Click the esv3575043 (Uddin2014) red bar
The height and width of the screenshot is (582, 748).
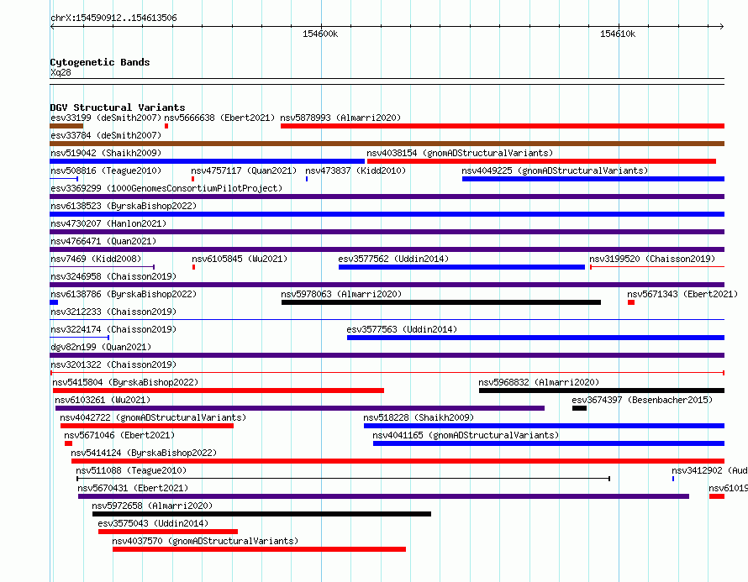(168, 532)
